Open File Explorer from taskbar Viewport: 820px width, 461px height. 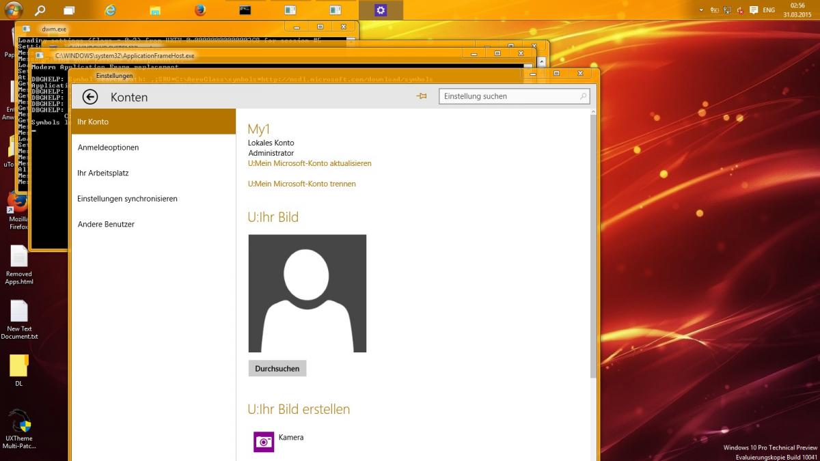click(155, 10)
